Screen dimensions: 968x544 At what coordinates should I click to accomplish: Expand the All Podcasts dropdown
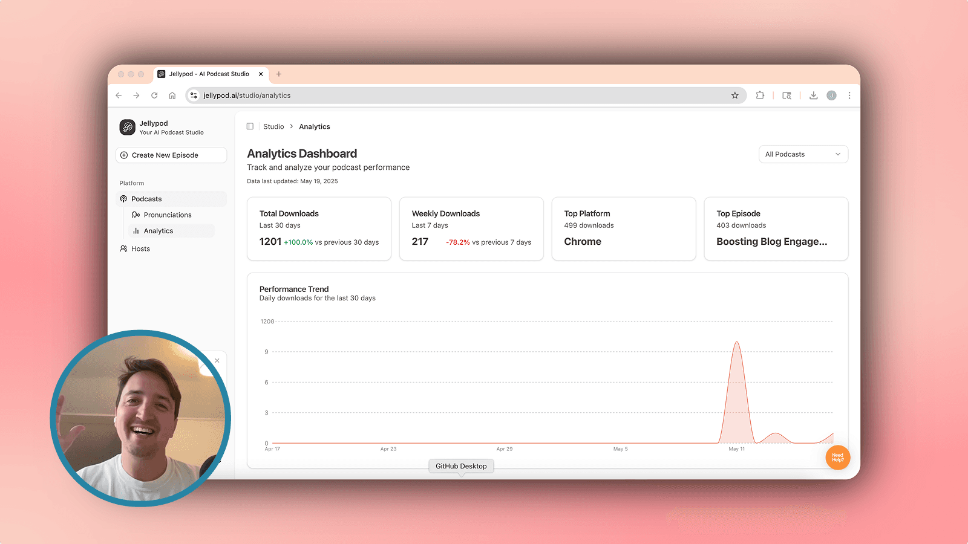(803, 154)
